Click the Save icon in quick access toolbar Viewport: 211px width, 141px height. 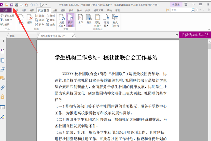[11, 5]
